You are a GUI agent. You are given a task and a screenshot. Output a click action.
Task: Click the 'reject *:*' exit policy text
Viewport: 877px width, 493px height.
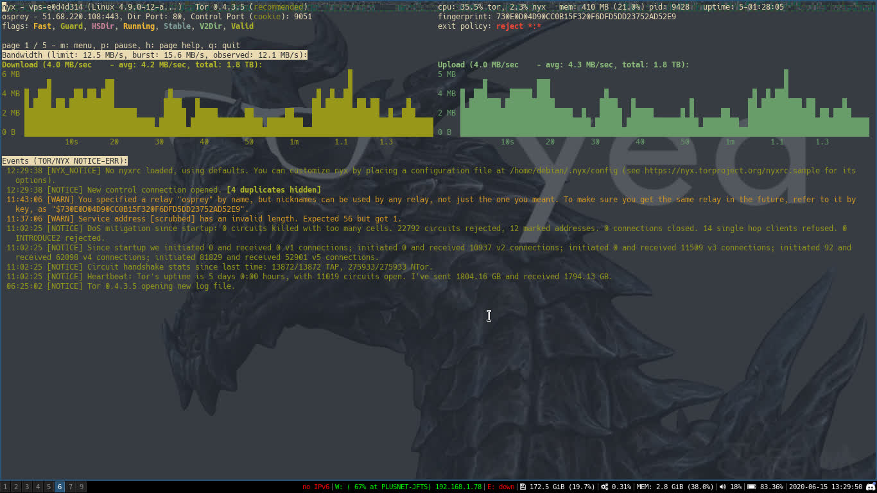point(519,26)
